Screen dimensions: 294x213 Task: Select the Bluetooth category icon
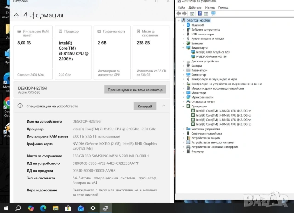188,25
